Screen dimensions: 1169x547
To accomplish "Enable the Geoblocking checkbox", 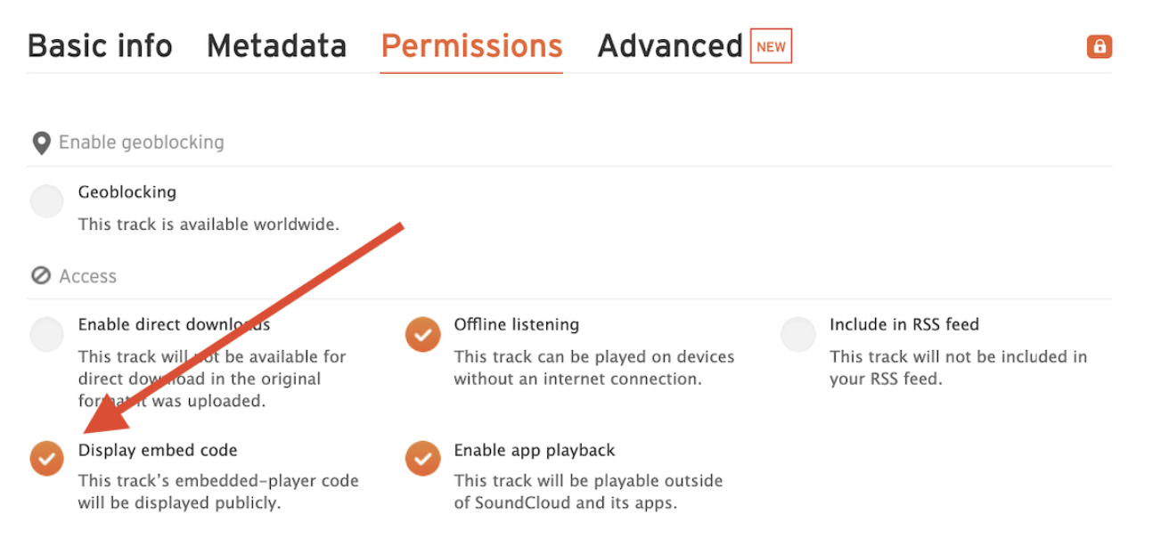I will pos(46,201).
